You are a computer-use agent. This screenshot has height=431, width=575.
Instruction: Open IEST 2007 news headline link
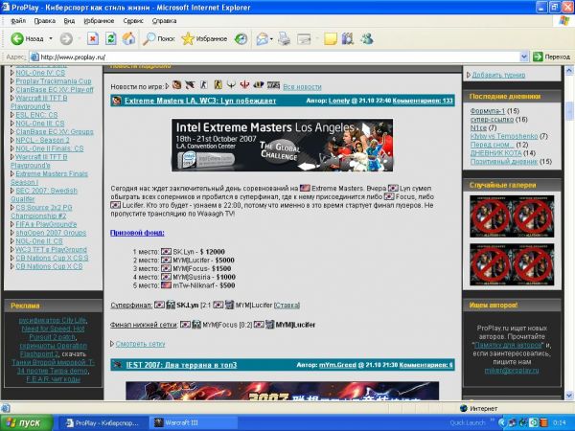(181, 365)
